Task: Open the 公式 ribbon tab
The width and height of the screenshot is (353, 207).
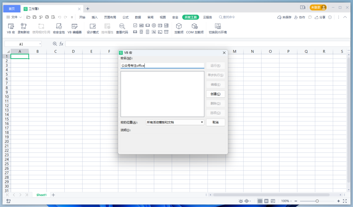Action: click(126, 17)
